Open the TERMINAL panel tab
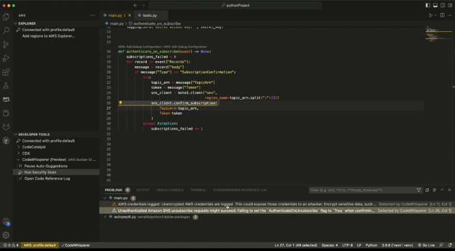 click(198, 190)
